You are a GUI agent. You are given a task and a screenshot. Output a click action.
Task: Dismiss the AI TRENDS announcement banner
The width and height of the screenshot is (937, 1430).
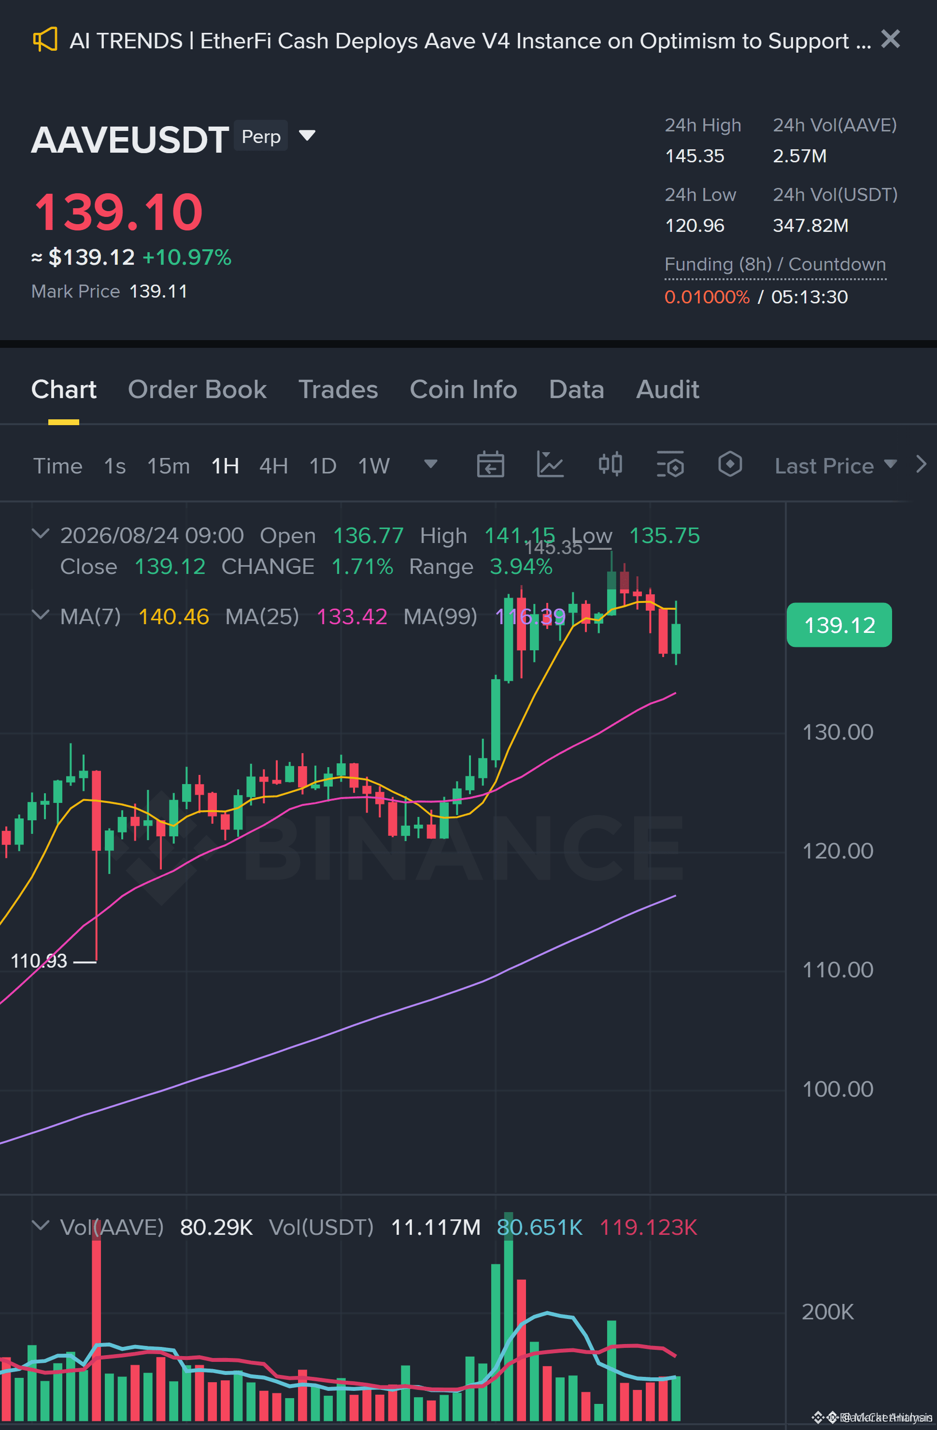coord(890,39)
